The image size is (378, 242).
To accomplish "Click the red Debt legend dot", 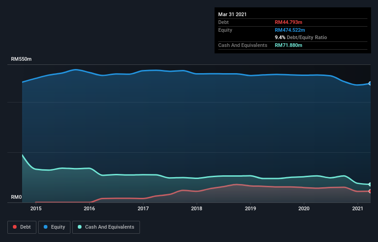I will coord(15,227).
